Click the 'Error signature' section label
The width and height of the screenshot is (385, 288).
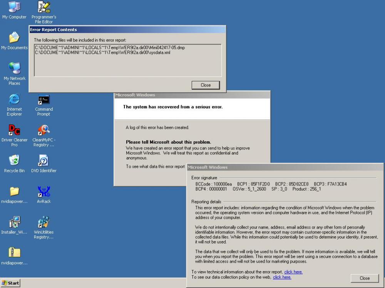point(204,178)
